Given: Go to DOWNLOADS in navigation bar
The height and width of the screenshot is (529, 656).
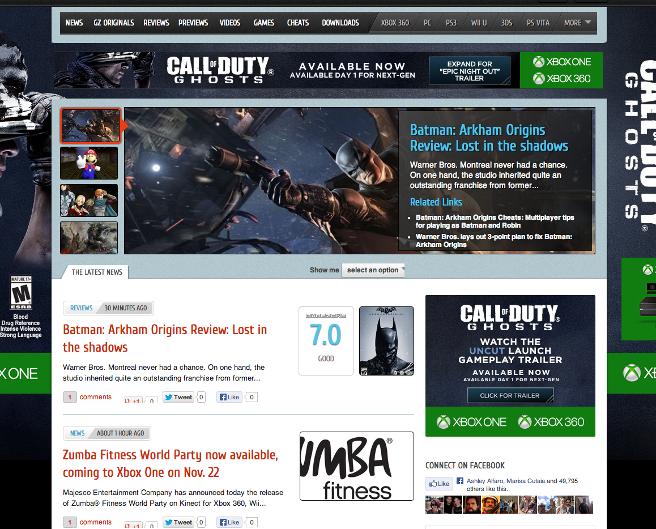Looking at the screenshot, I should [340, 23].
